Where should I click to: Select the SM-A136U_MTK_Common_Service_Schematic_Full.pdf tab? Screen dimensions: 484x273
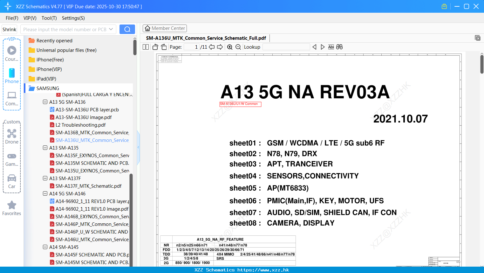click(206, 38)
